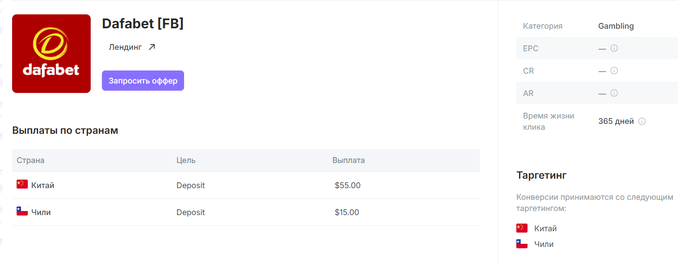This screenshot has width=686, height=264.
Task: Click Китай in the Таргетинг list
Action: point(545,229)
